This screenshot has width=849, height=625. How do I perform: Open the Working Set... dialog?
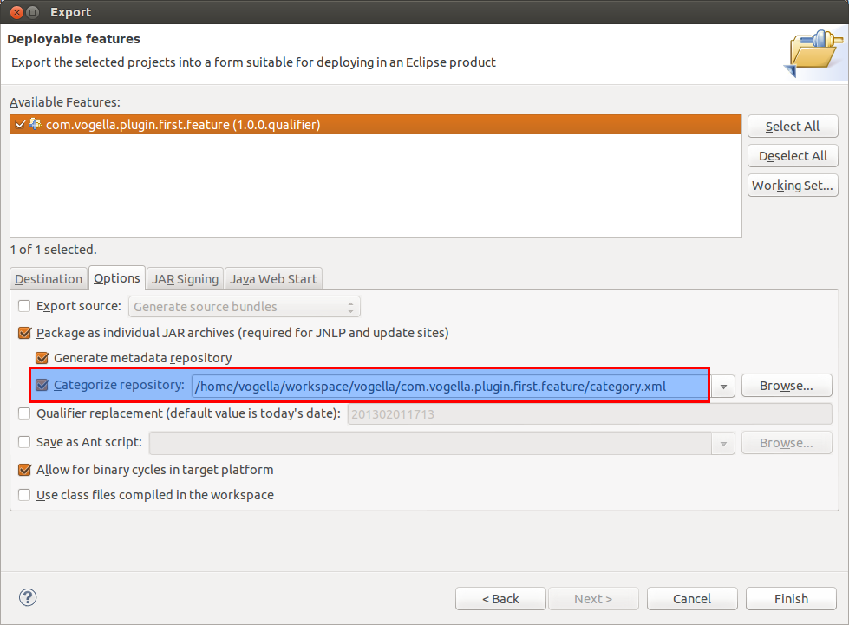point(793,185)
